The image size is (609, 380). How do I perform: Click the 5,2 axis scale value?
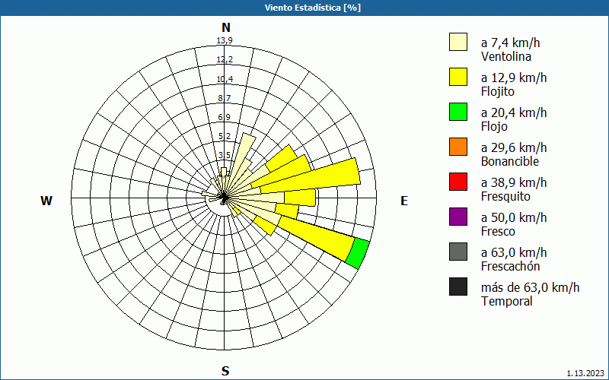(x=225, y=136)
